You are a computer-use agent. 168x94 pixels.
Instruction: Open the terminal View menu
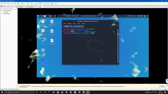pos(79,23)
